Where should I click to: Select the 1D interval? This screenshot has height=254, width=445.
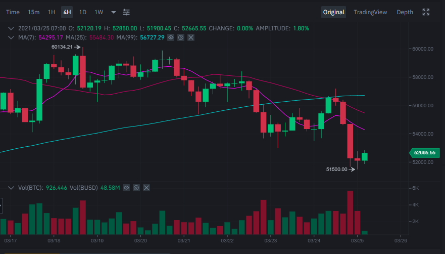[x=83, y=12]
